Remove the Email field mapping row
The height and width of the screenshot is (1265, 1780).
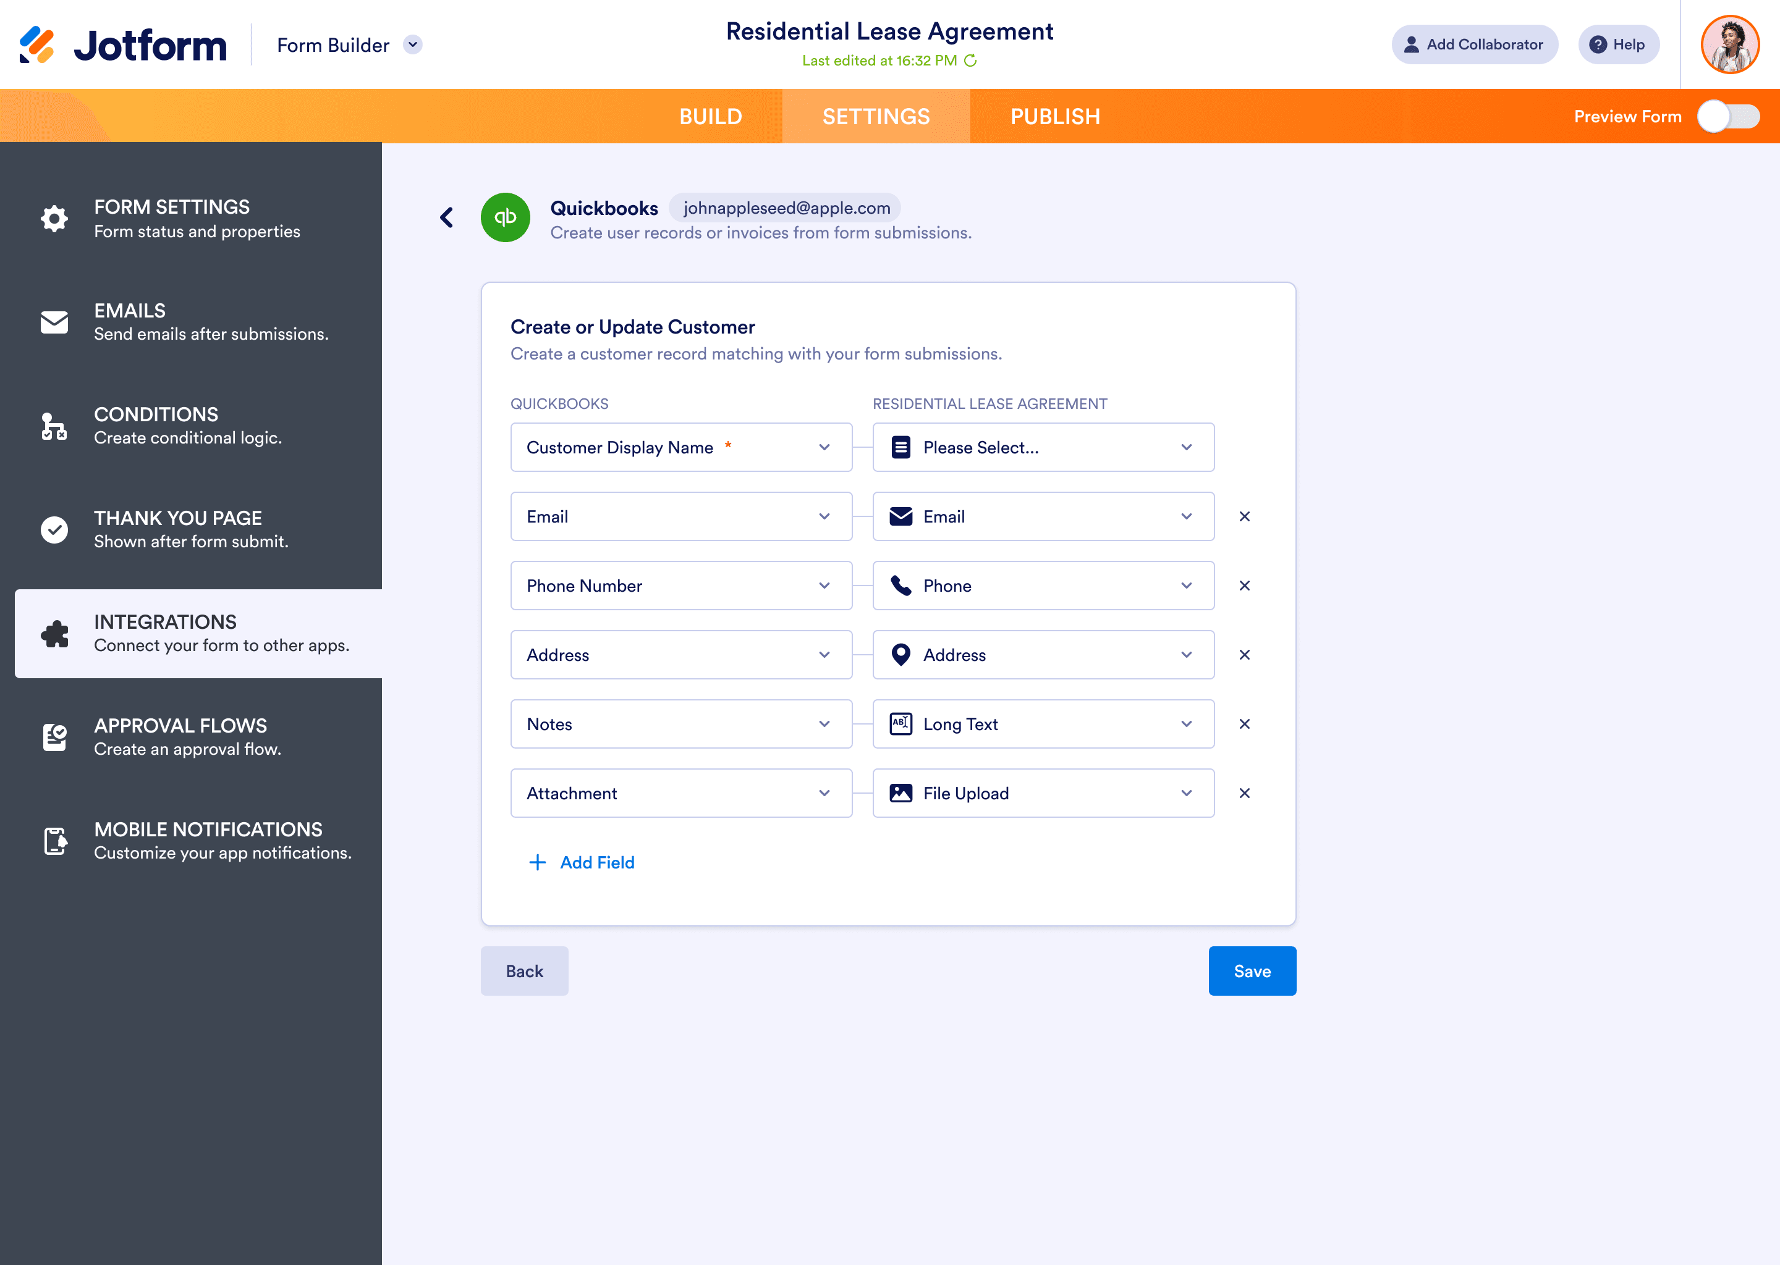coord(1245,516)
